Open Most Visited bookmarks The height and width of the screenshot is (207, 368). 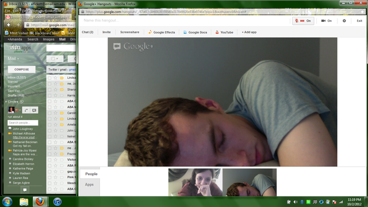[17, 33]
